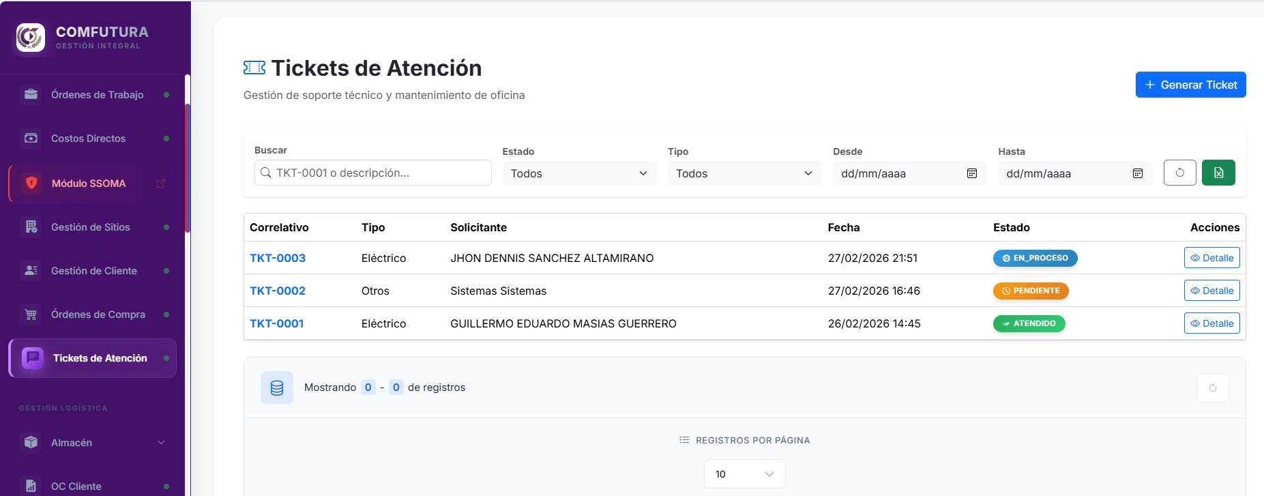Viewport: 1264px width, 496px height.
Task: View Detalle for TKT-0001
Action: (1212, 323)
